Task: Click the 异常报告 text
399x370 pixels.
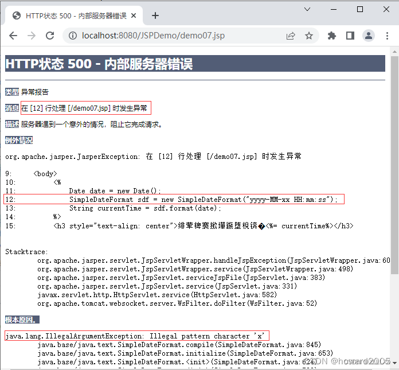Action: [x=34, y=92]
